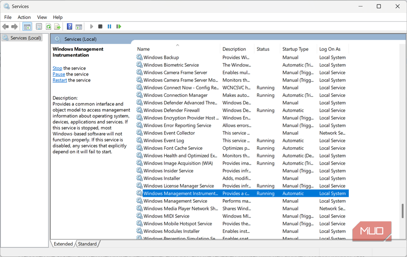The image size is (407, 257).
Task: Click the Pause Service toolbar icon
Action: (x=110, y=27)
